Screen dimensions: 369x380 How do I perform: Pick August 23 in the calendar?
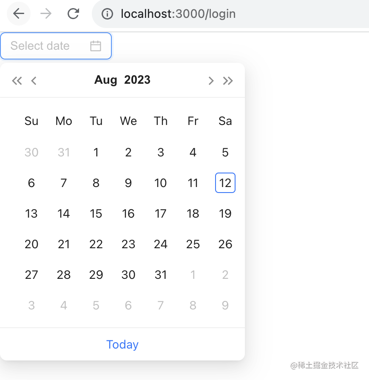pyautogui.click(x=128, y=244)
